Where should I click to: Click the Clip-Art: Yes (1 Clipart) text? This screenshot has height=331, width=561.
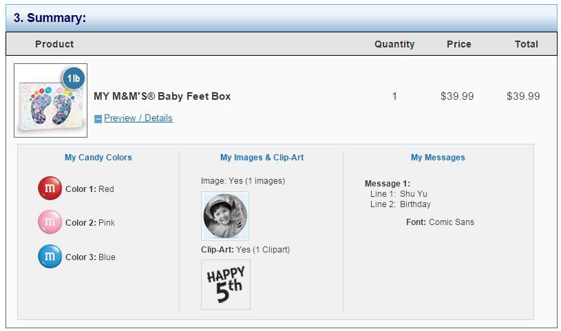point(246,249)
